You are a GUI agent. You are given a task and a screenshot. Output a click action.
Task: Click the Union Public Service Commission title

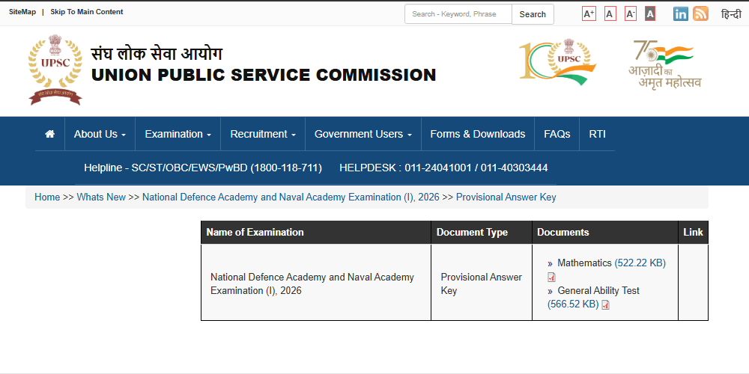[x=264, y=75]
